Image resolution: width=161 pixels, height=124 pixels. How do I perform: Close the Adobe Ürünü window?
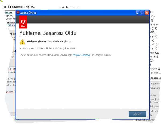pos(147,13)
